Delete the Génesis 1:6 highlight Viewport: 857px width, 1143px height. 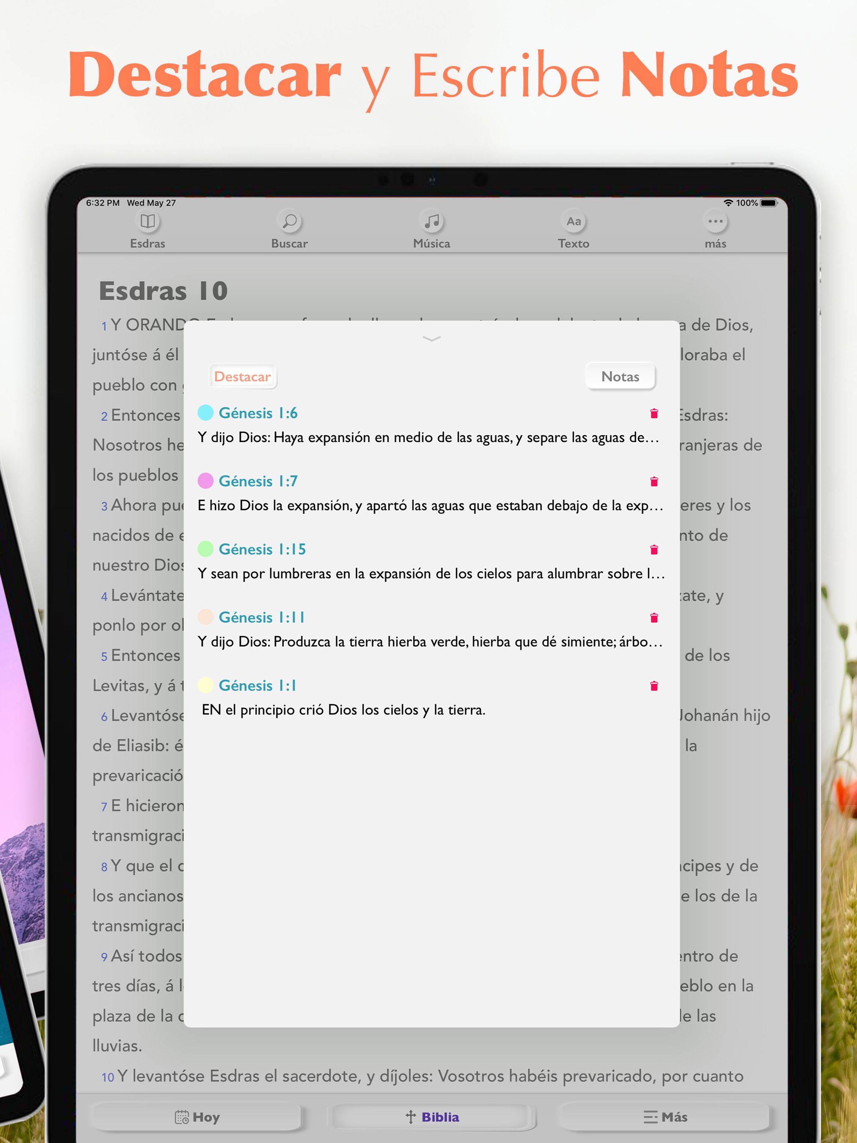654,413
